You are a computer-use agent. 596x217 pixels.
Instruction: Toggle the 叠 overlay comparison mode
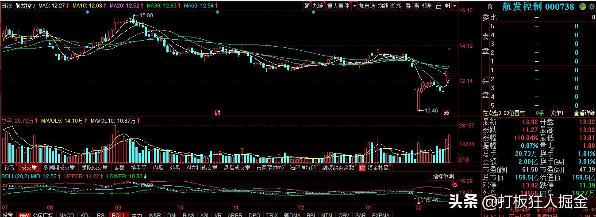pos(408,6)
